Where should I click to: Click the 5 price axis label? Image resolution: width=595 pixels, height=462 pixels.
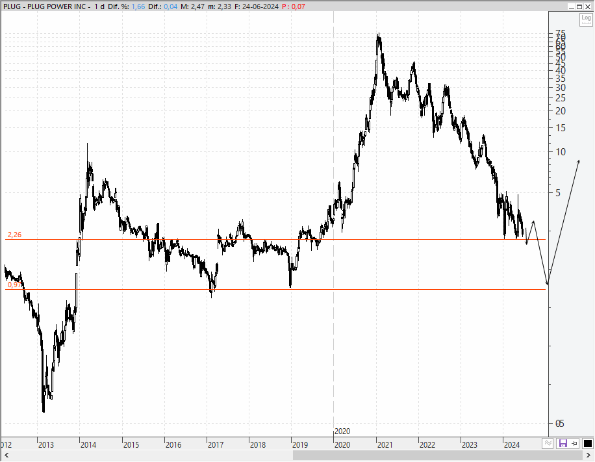click(x=558, y=193)
